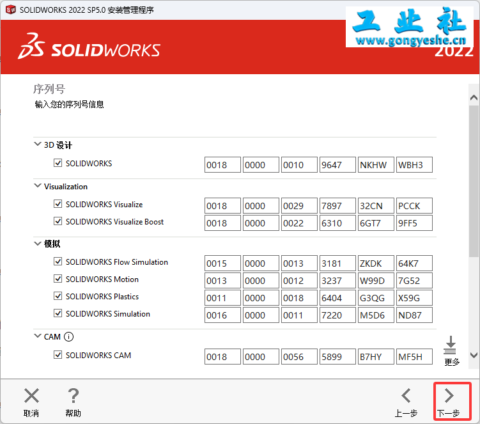Collapse the Visualization section
The height and width of the screenshot is (424, 480).
point(37,185)
